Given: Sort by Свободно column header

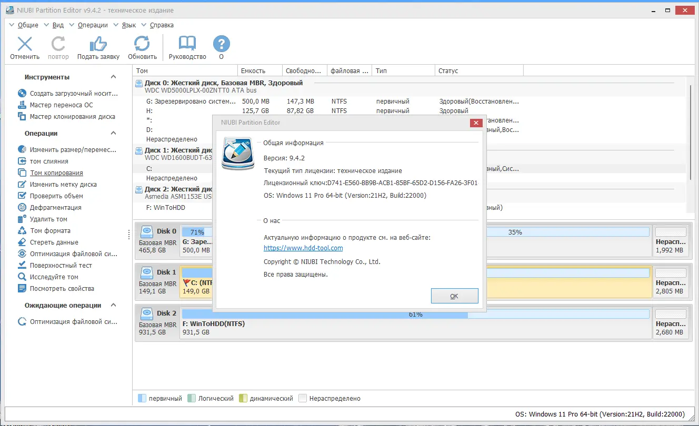Looking at the screenshot, I should tap(304, 70).
